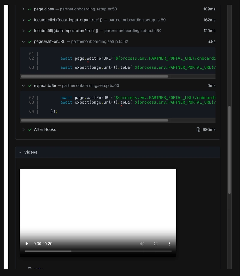The image size is (240, 276).
Task: Click the page vertical scrollbar thumb
Action: 229,150
